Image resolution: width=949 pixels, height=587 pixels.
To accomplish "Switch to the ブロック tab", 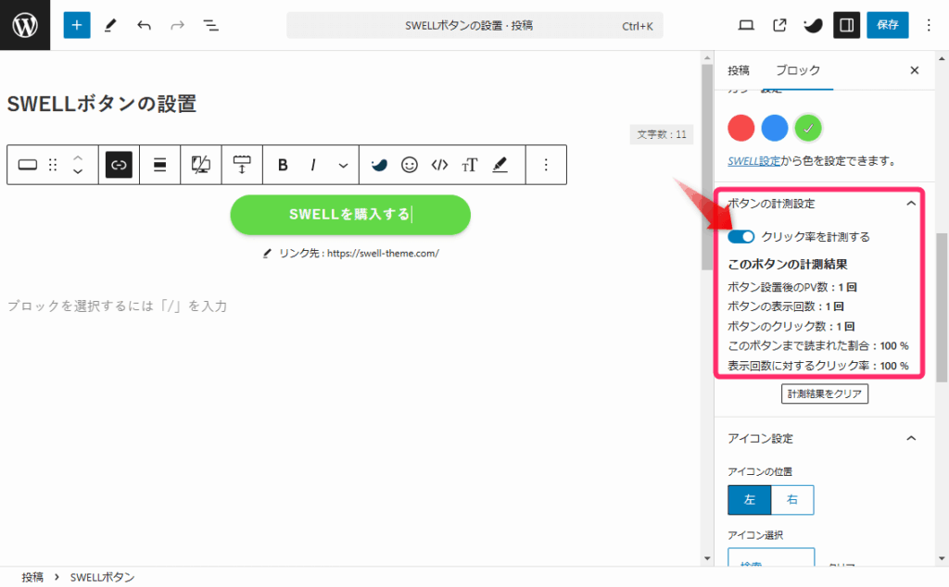I will (x=799, y=70).
